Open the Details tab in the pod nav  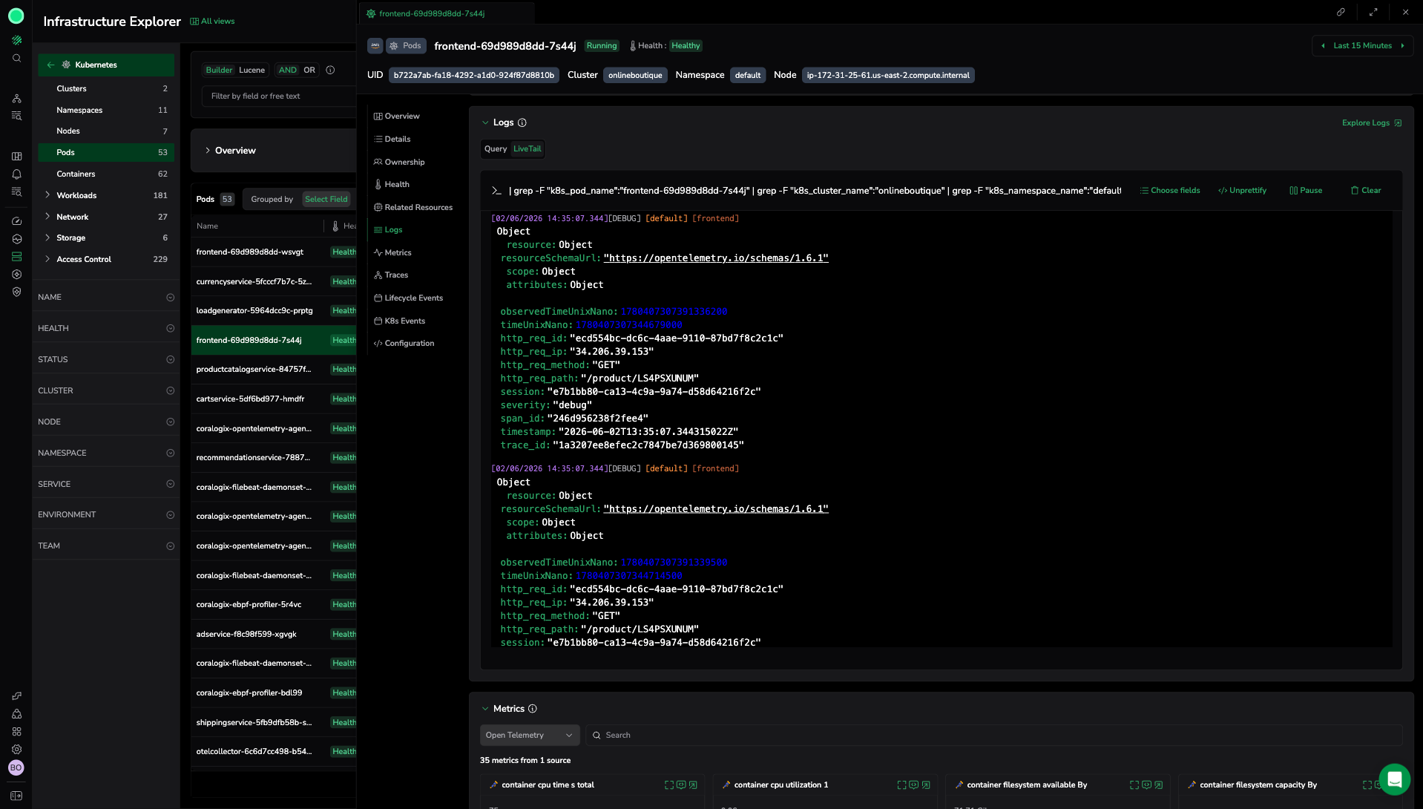(392, 140)
